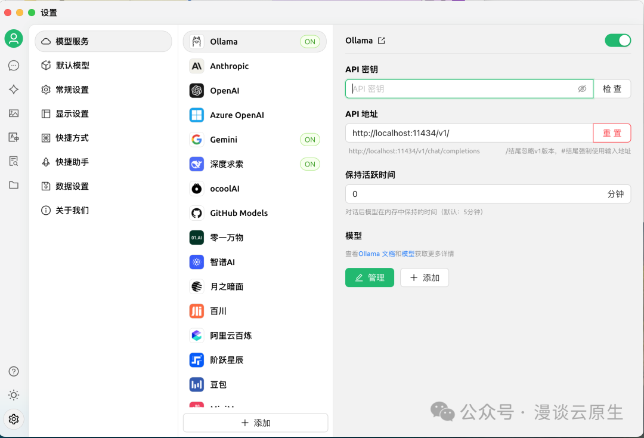The height and width of the screenshot is (438, 644).
Task: Open the 快捷助手 settings section
Action: tap(104, 162)
